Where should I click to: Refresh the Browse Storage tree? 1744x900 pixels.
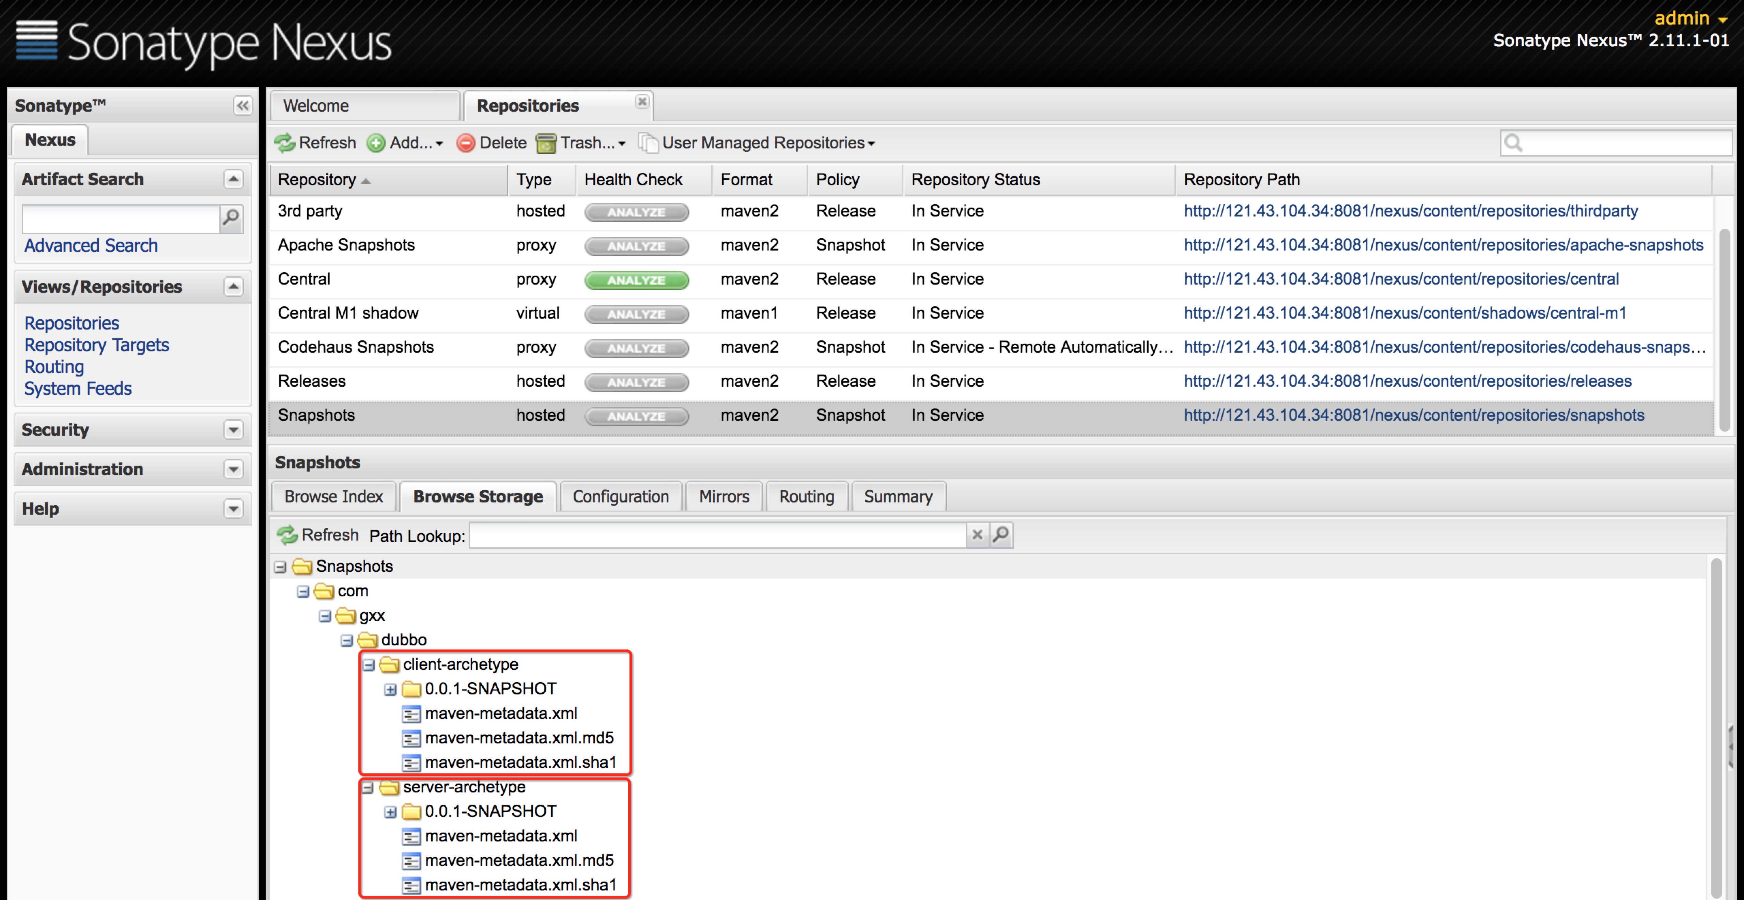317,534
